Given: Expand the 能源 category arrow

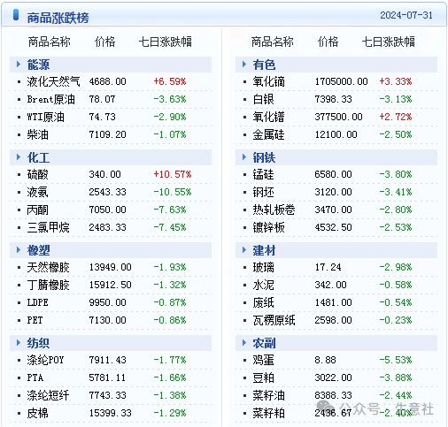Looking at the screenshot, I should click(x=19, y=64).
